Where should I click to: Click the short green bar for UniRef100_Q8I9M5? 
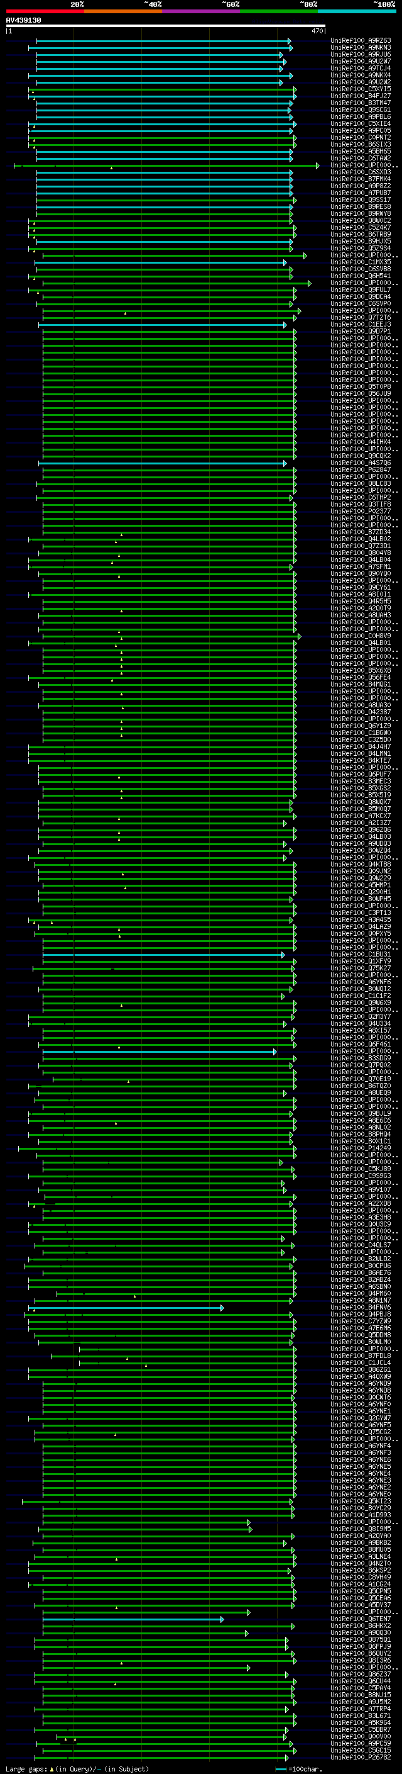146,1529
